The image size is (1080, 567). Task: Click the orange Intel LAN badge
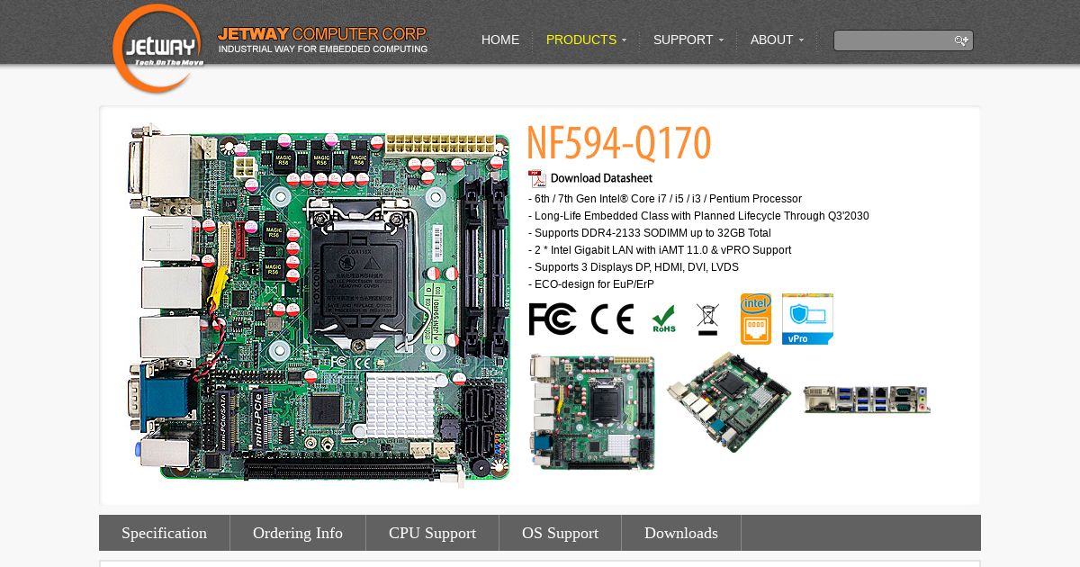tap(756, 319)
